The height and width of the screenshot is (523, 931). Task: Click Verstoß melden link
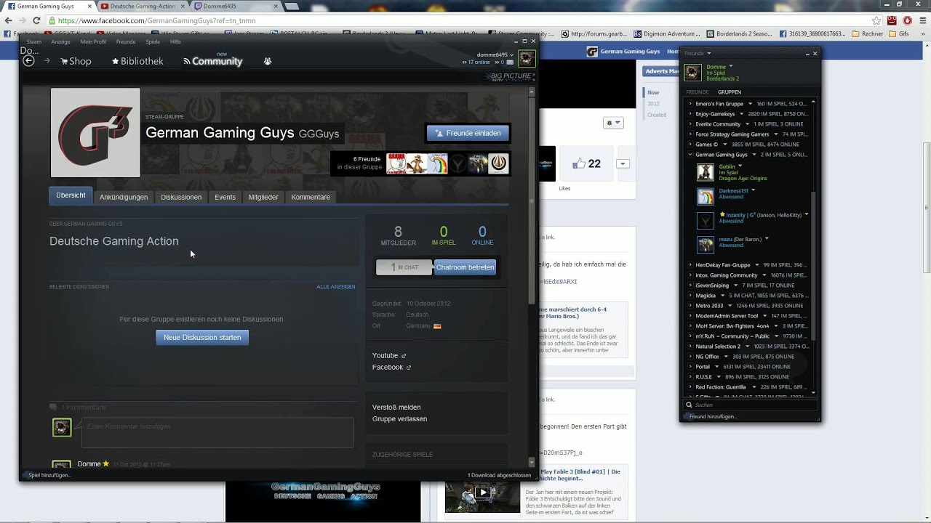[x=396, y=408]
